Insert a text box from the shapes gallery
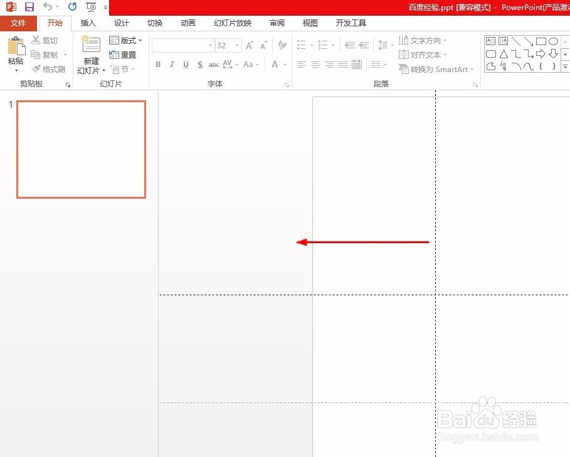The height and width of the screenshot is (457, 570). [491, 41]
